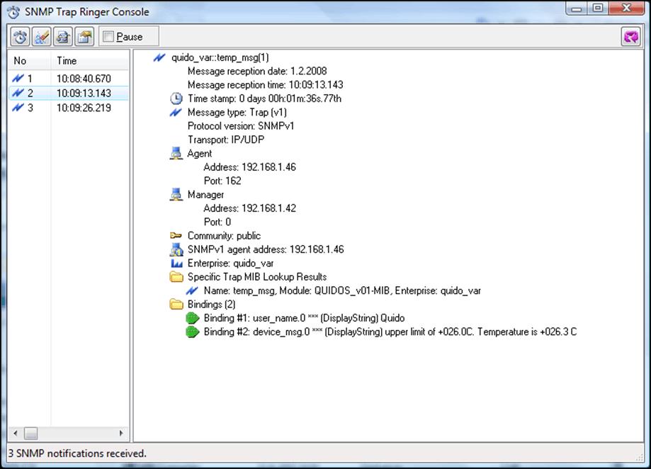Image resolution: width=651 pixels, height=469 pixels.
Task: Select trap row 2 at 10:09:13.143
Action: pos(69,93)
